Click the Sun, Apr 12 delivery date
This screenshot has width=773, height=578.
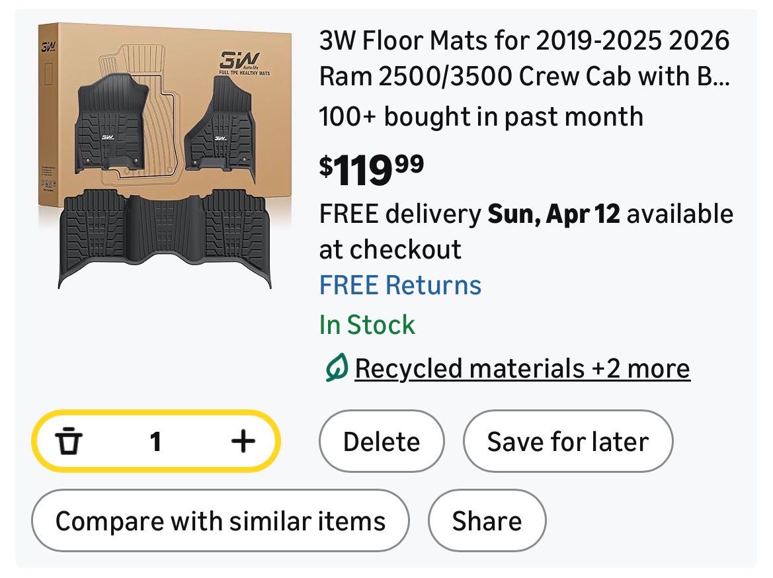pos(553,214)
